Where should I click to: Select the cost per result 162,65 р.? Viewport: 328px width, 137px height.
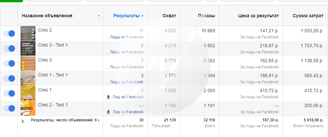click(269, 61)
